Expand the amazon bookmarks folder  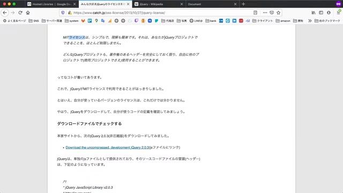click(283, 21)
